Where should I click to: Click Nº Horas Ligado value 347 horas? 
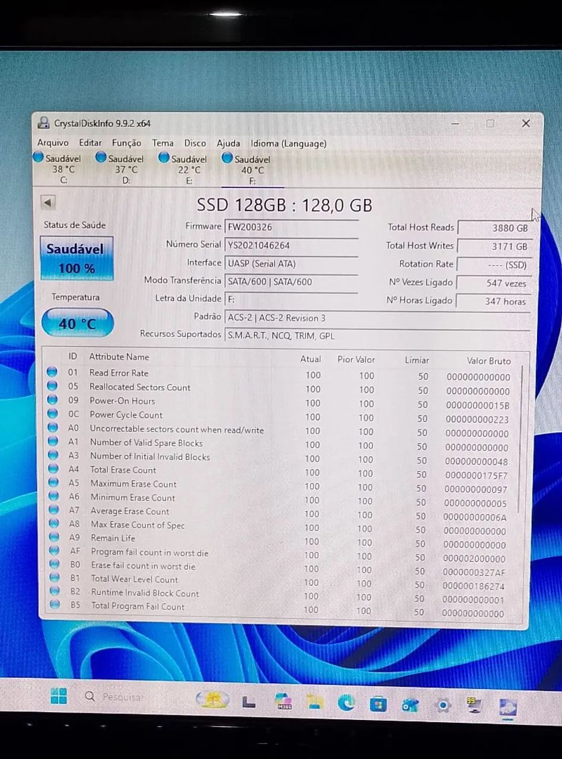[x=494, y=301]
